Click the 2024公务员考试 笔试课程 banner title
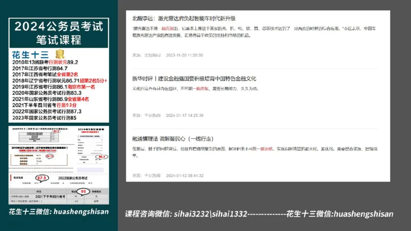 coord(59,33)
